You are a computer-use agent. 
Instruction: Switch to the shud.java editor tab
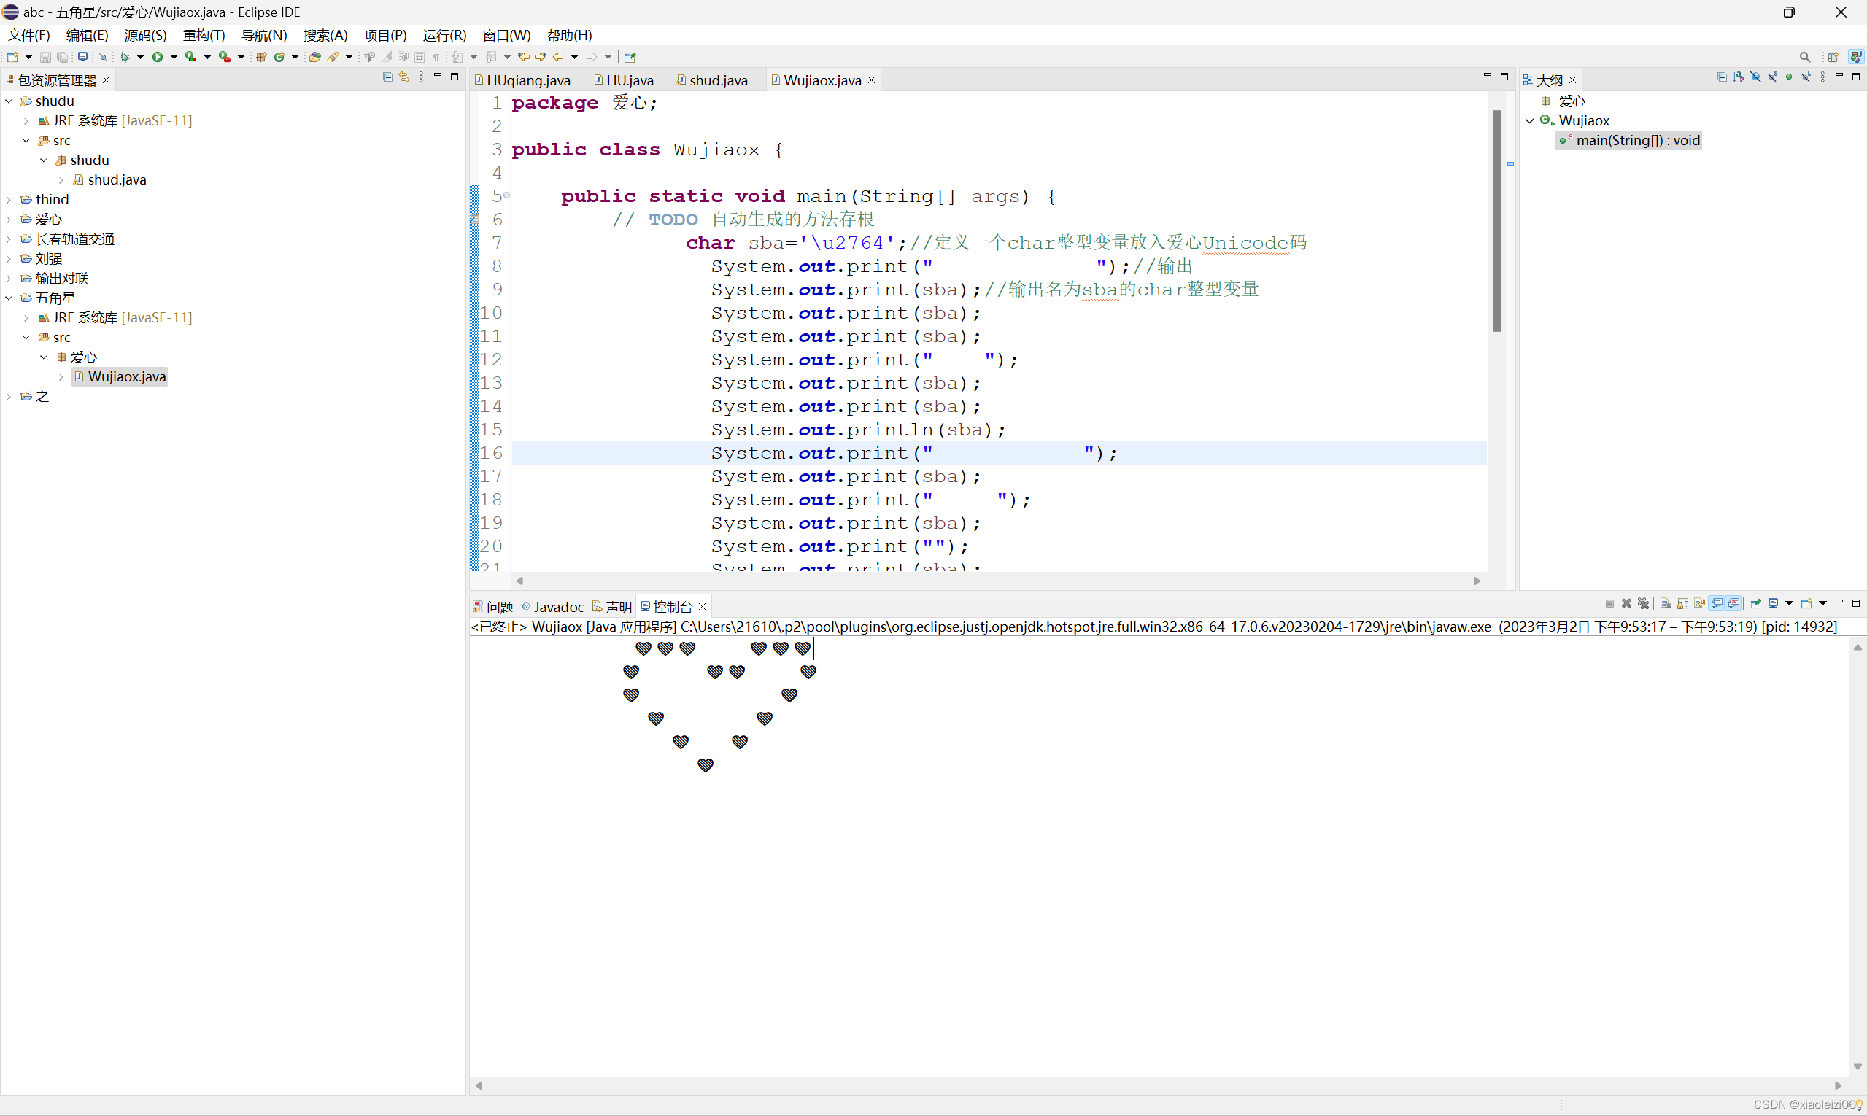pos(718,80)
